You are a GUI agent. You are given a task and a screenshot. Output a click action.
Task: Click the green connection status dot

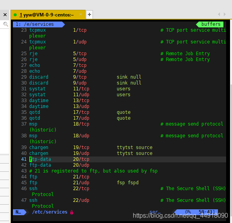click(x=15, y=15)
